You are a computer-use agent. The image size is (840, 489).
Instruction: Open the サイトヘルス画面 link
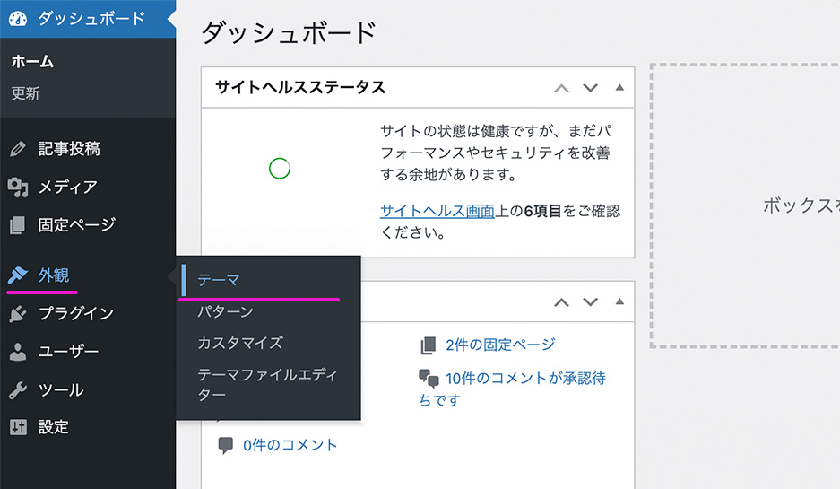point(437,211)
